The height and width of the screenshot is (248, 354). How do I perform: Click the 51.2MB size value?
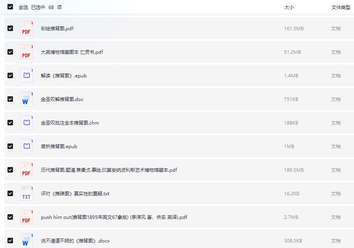[292, 52]
